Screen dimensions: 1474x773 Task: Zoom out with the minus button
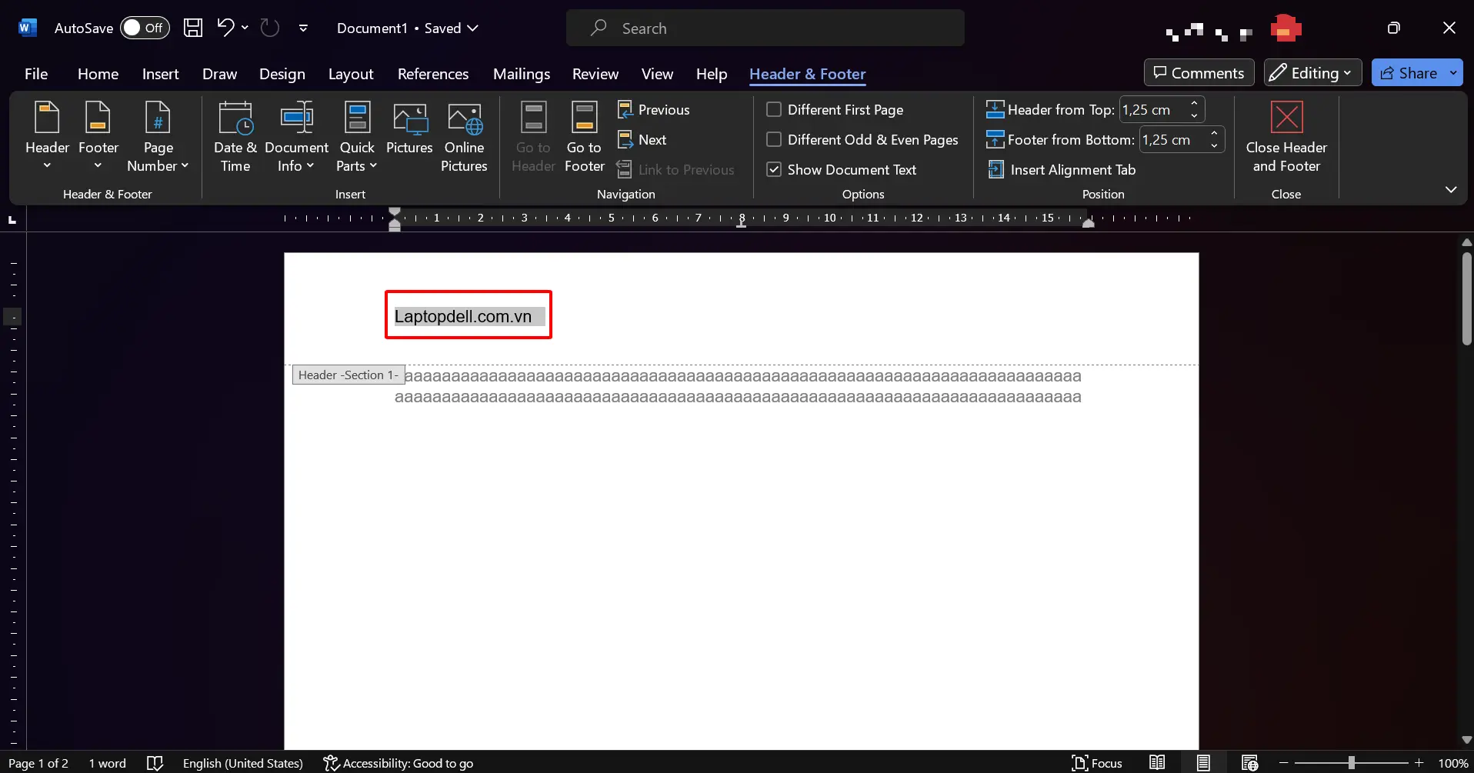point(1283,763)
